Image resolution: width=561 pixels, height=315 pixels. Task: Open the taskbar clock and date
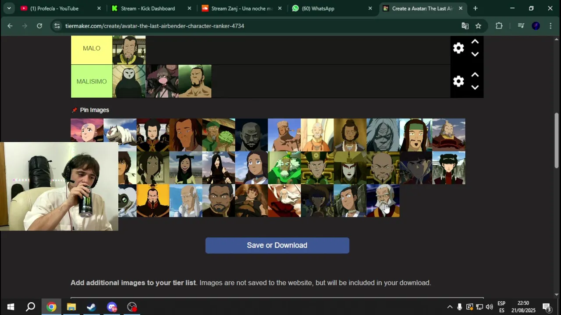(523, 307)
